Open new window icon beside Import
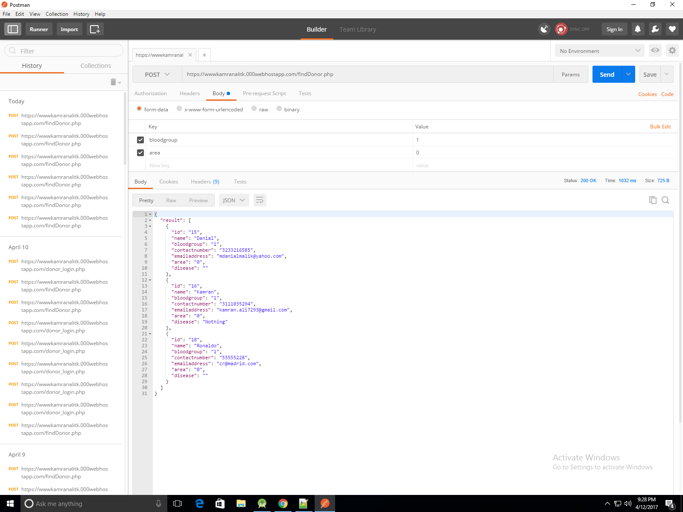683x512 pixels. (x=95, y=29)
